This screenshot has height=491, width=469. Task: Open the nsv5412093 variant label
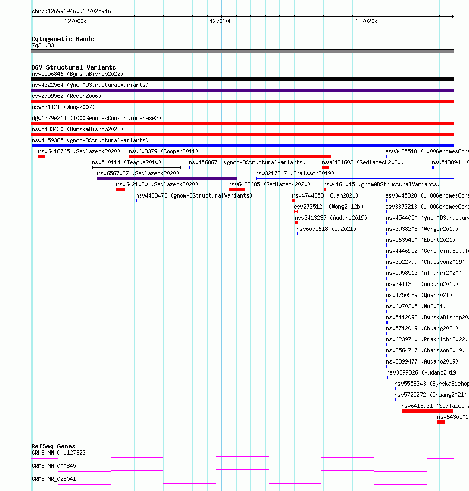(x=427, y=317)
